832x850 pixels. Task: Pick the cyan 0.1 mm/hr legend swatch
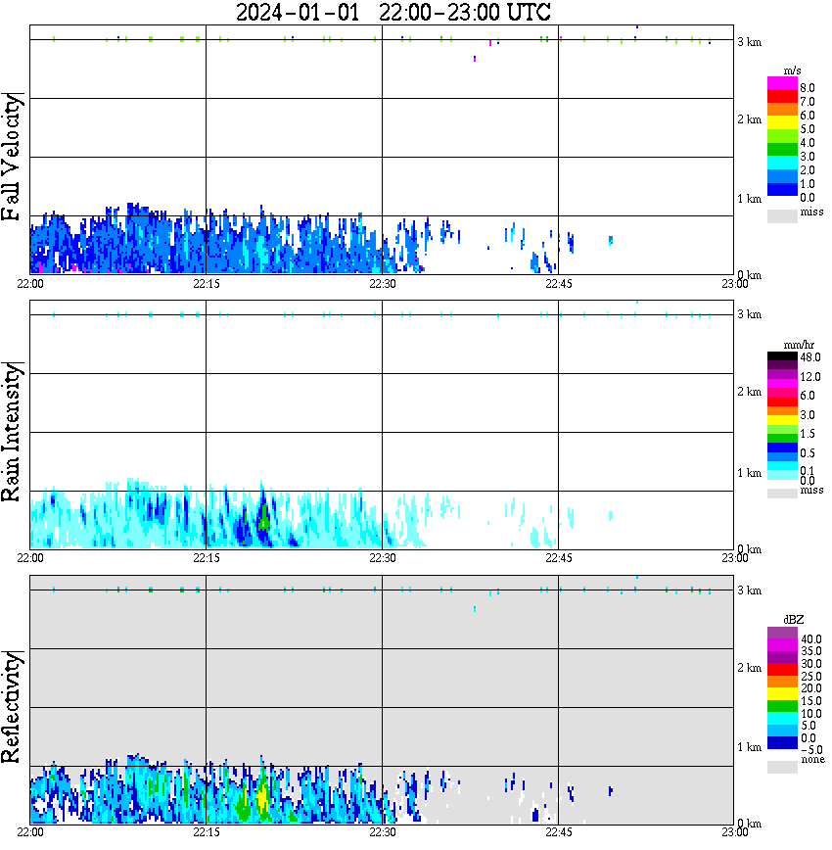tap(782, 466)
